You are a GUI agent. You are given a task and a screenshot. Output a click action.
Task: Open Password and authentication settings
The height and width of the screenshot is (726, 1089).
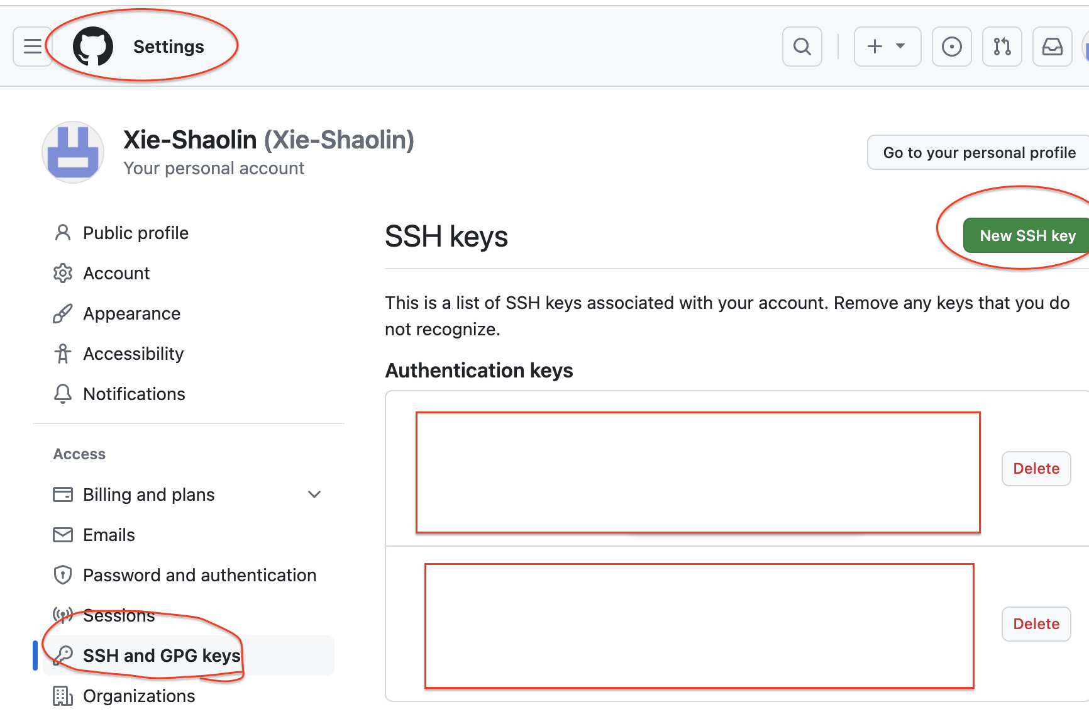pos(199,575)
